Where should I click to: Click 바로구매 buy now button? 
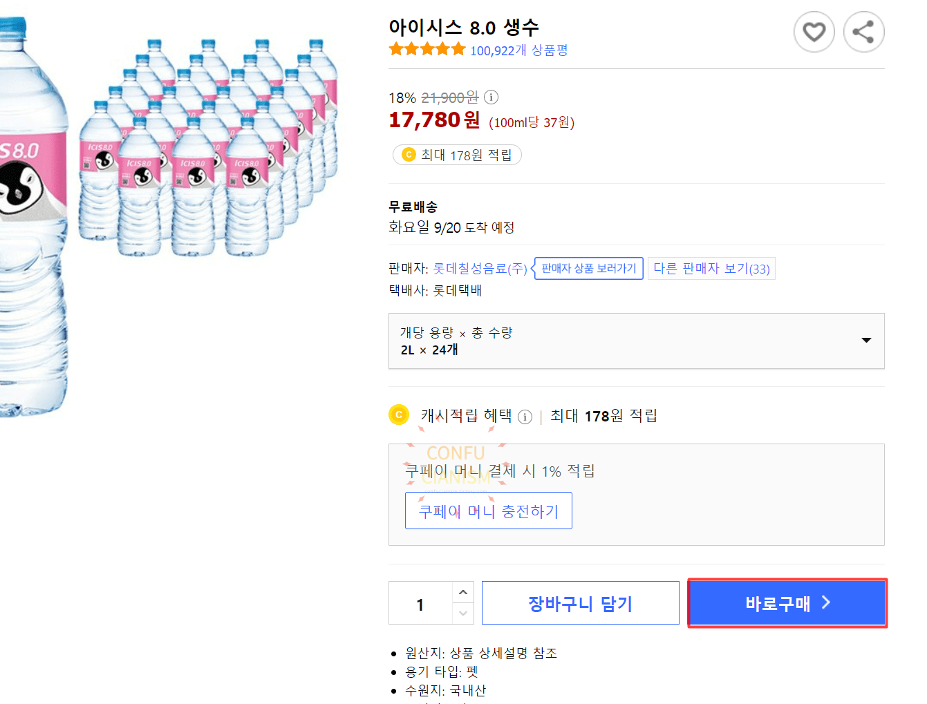tap(787, 603)
